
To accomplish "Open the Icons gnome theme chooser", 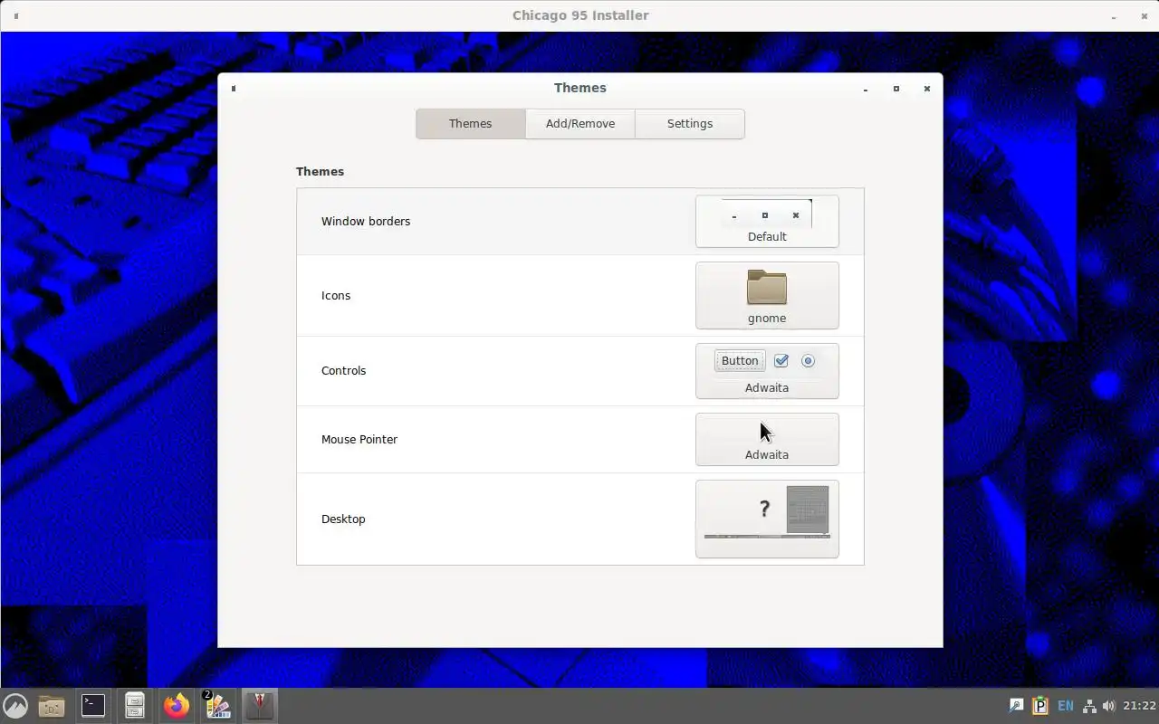I will point(767,295).
